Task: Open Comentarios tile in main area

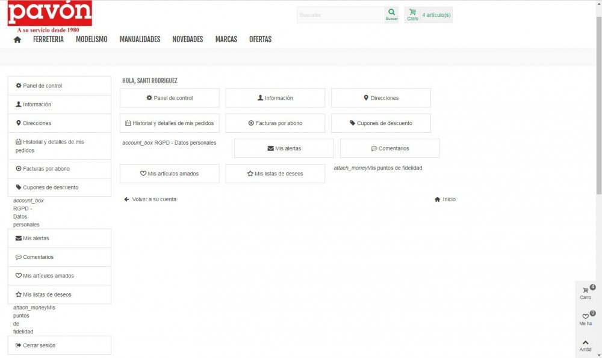Action: [x=389, y=148]
